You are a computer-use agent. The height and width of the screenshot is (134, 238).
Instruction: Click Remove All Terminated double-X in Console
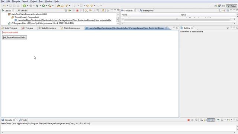pyautogui.click(x=196, y=120)
